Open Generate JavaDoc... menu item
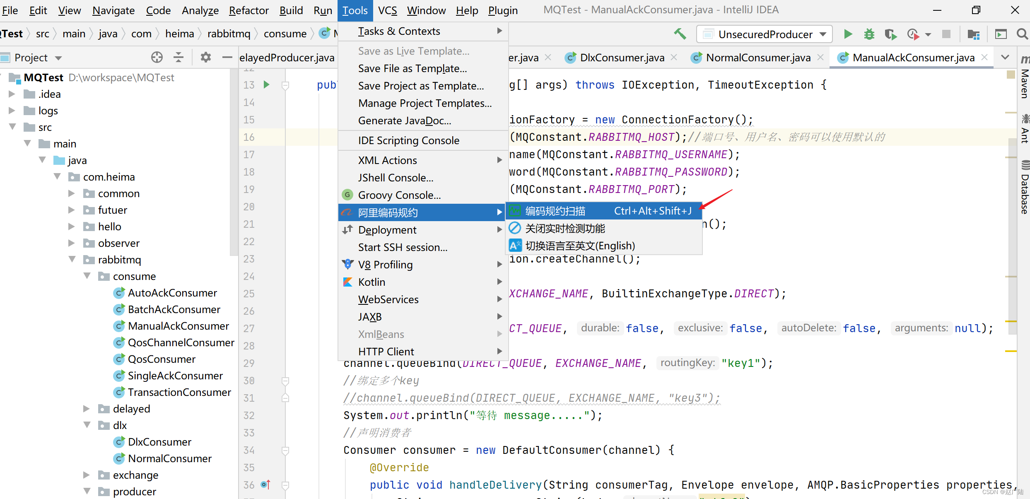The height and width of the screenshot is (499, 1030). pos(404,121)
